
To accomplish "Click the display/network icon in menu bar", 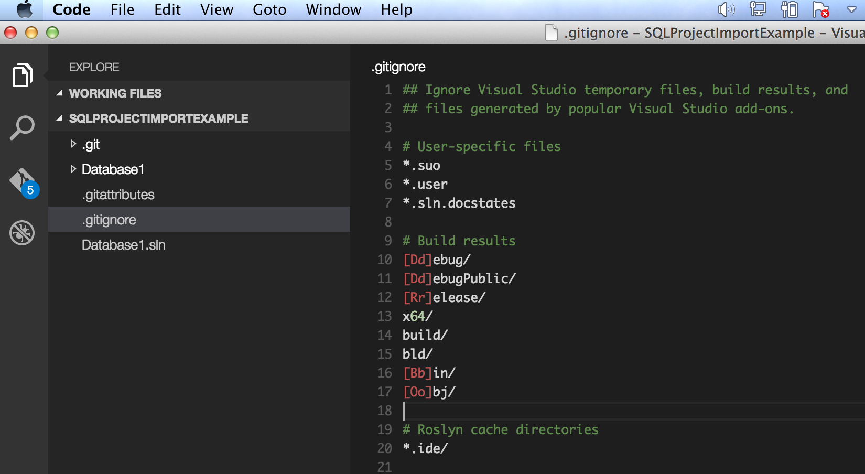I will point(758,9).
